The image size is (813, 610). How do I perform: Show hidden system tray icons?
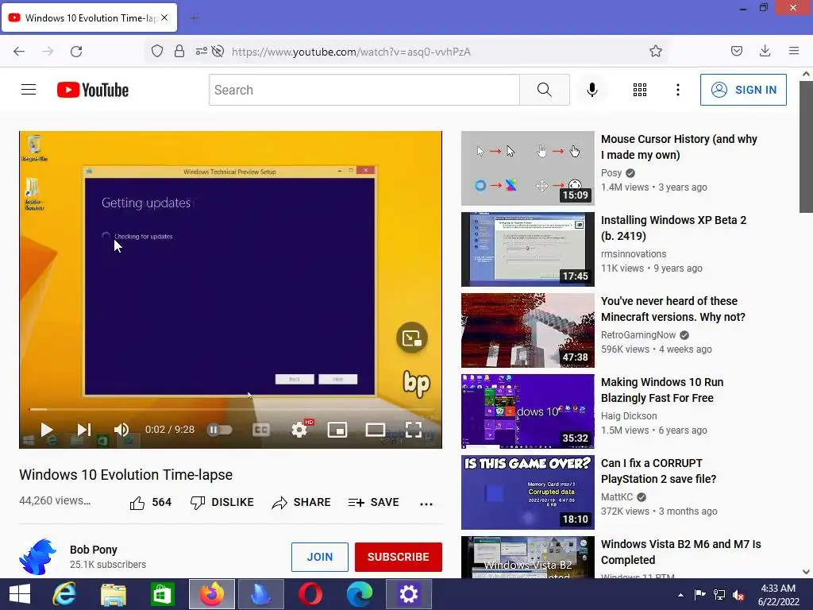(x=680, y=595)
